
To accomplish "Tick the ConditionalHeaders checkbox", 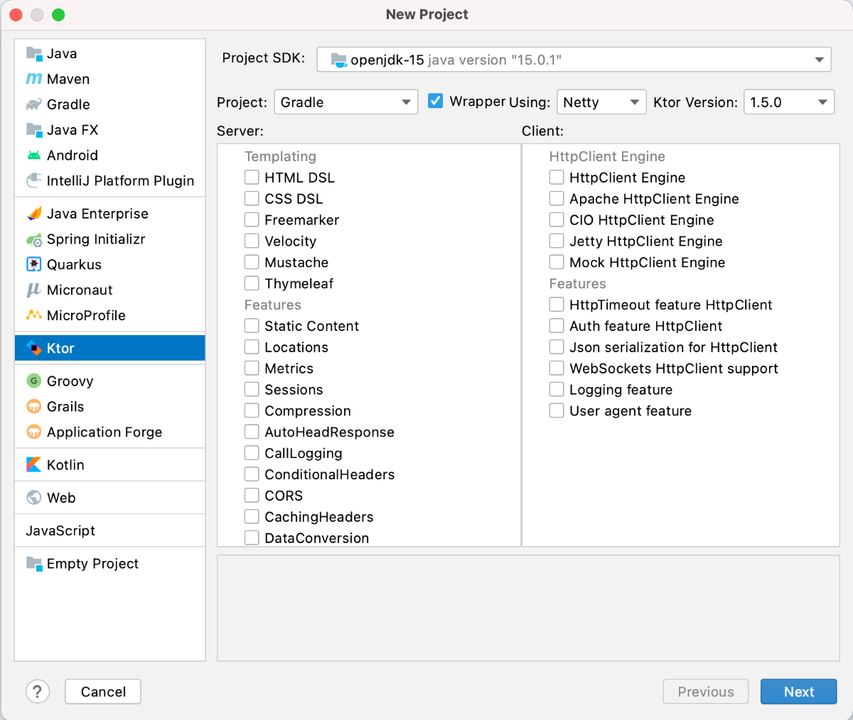I will pos(252,474).
